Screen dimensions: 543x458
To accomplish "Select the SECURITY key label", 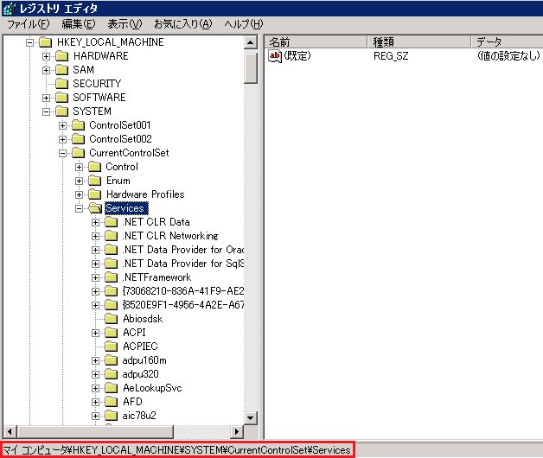I will point(97,84).
